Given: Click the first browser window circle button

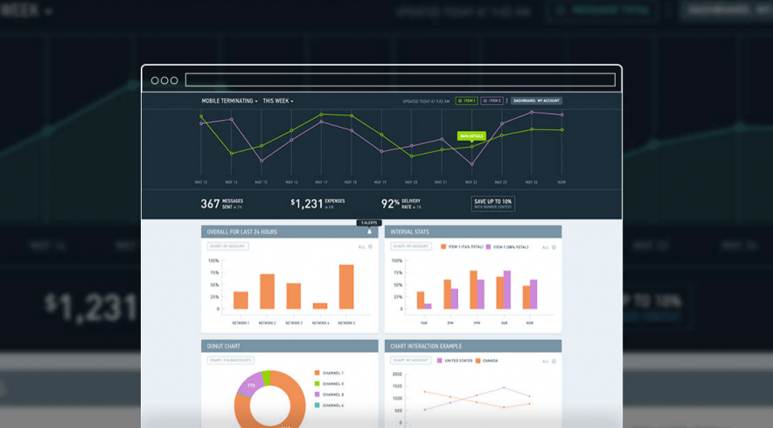Looking at the screenshot, I should coord(155,80).
